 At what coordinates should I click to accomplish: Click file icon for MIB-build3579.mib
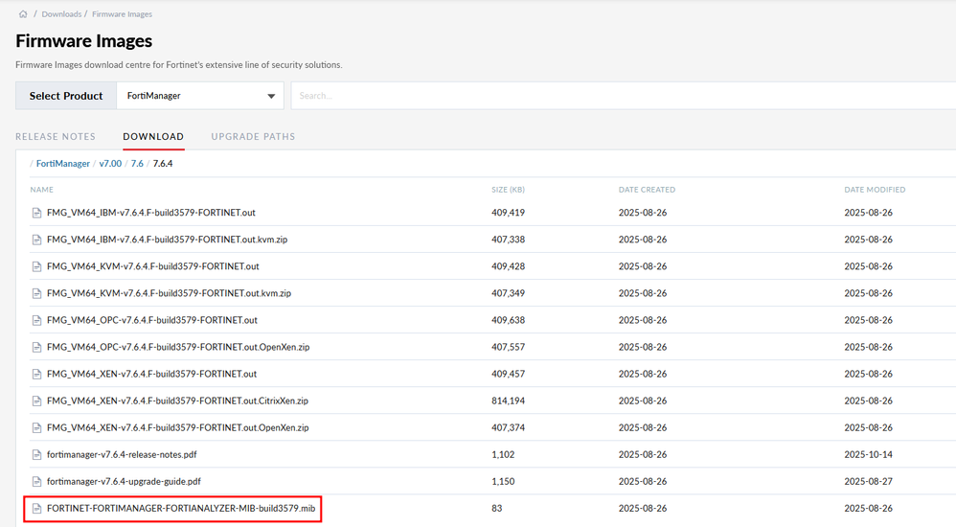(36, 508)
